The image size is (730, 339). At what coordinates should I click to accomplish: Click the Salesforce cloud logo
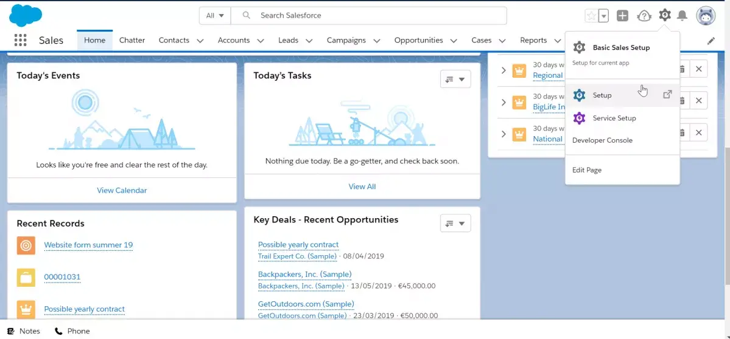(26, 15)
